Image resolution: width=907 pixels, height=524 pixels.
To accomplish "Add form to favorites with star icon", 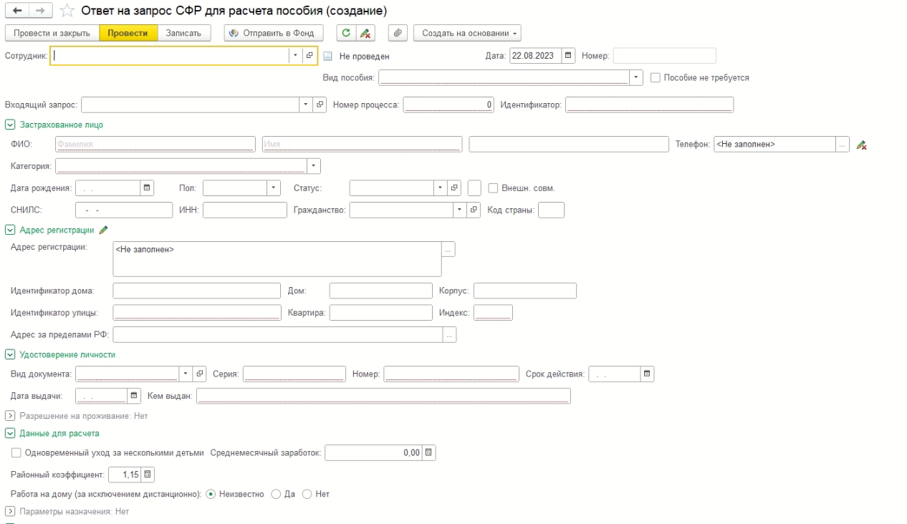I will (x=67, y=11).
